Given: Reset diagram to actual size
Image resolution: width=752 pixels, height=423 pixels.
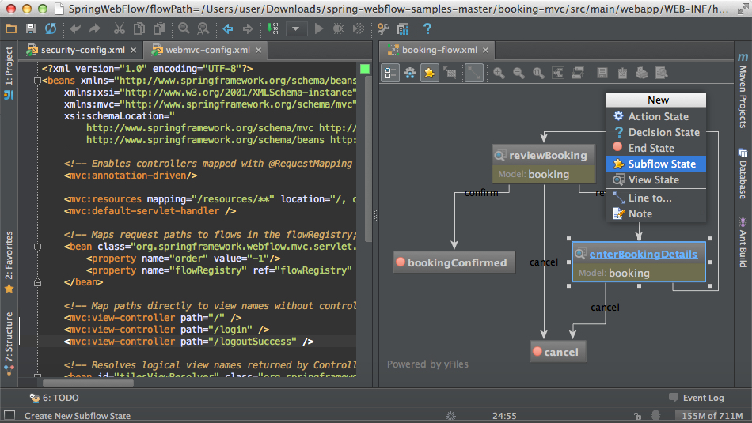Looking at the screenshot, I should click(538, 73).
